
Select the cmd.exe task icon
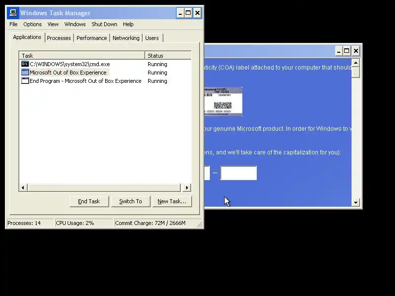pyautogui.click(x=25, y=64)
